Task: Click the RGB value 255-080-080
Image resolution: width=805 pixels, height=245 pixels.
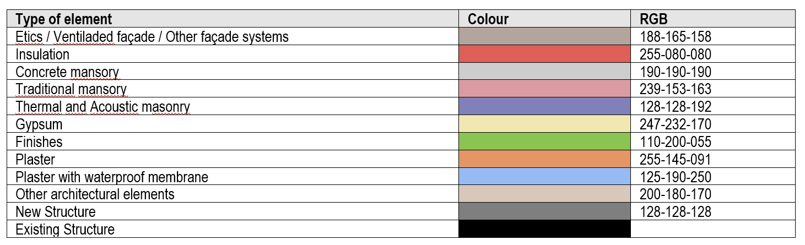Action: pos(676,55)
